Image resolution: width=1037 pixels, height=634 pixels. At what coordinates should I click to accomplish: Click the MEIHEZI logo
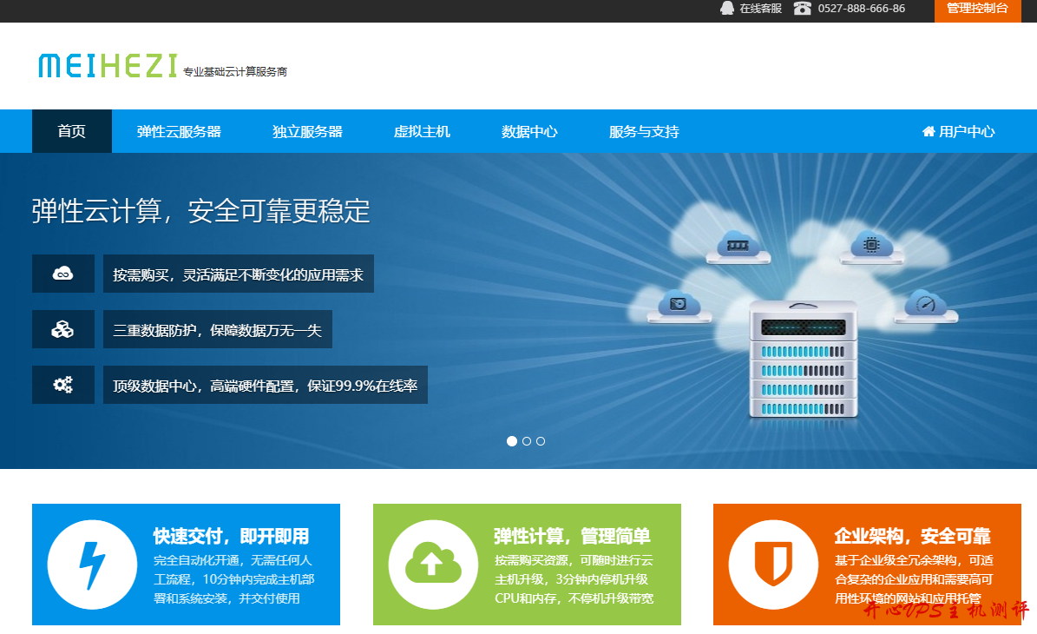pyautogui.click(x=108, y=65)
